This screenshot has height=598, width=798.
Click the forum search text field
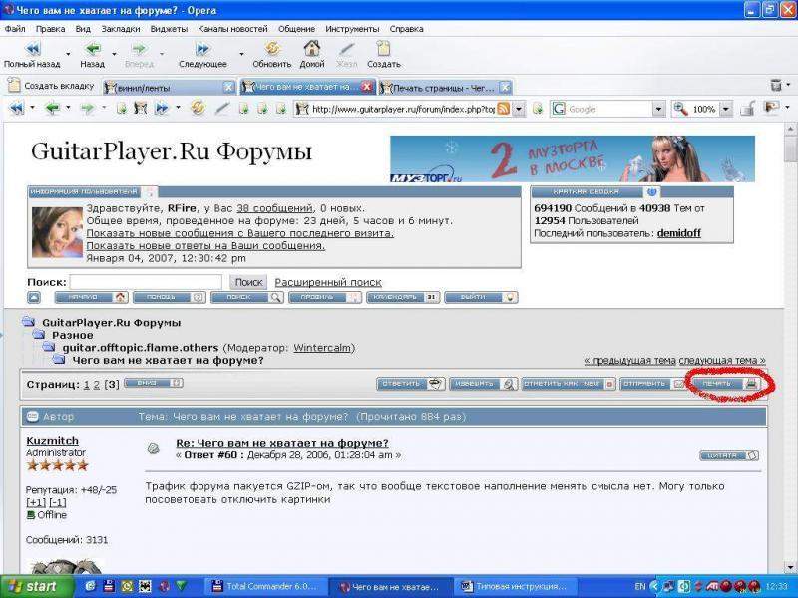(x=146, y=282)
